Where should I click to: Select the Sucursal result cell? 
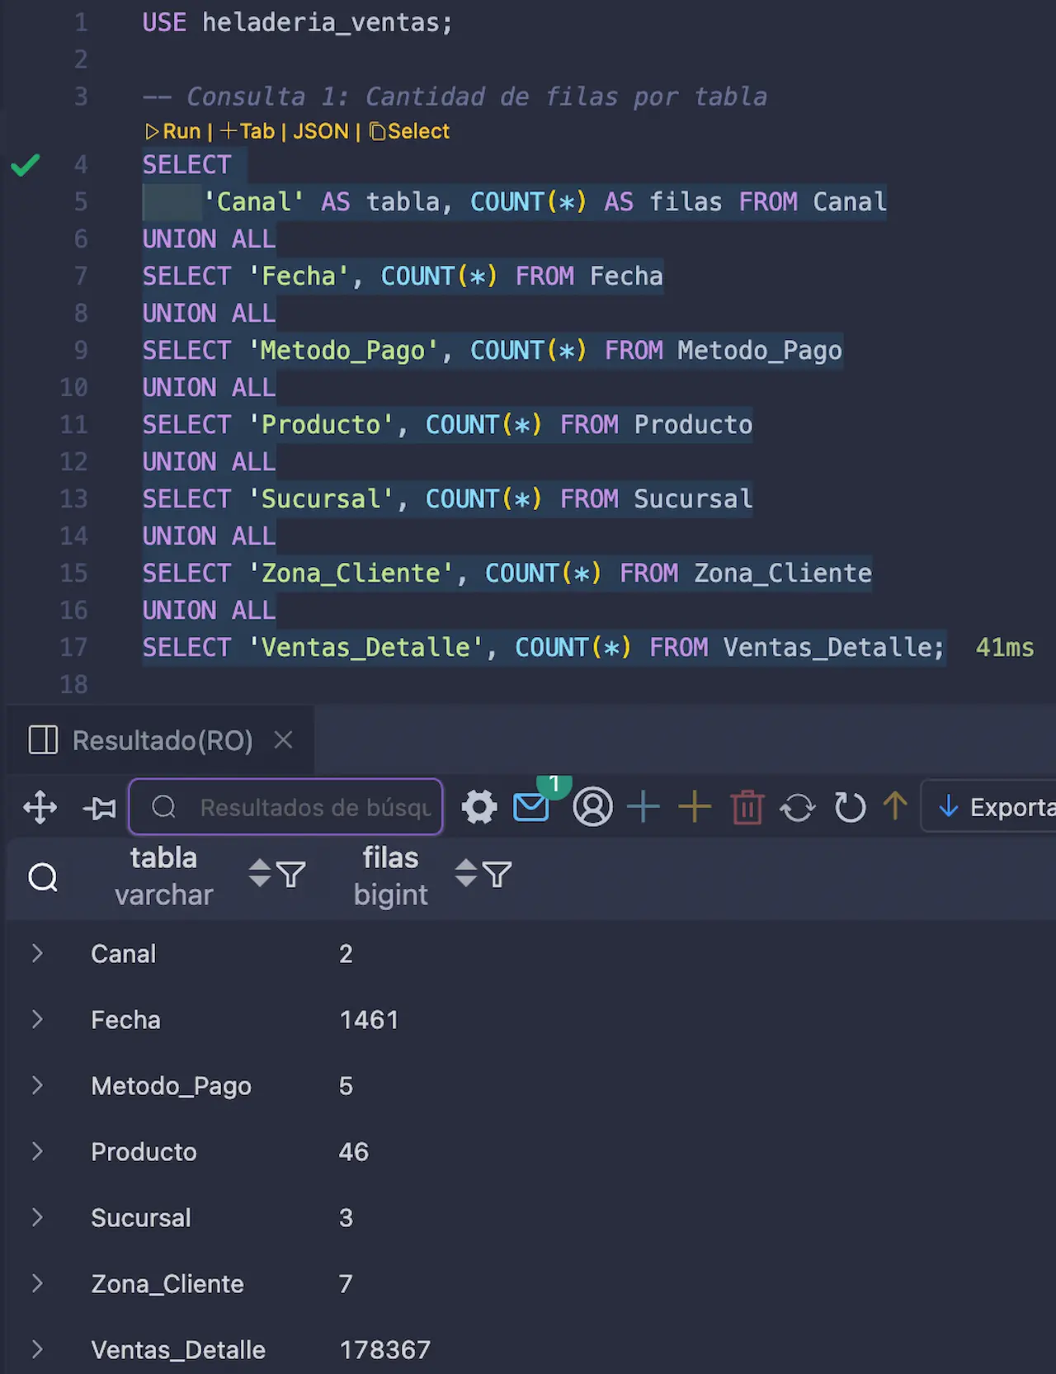click(141, 1218)
